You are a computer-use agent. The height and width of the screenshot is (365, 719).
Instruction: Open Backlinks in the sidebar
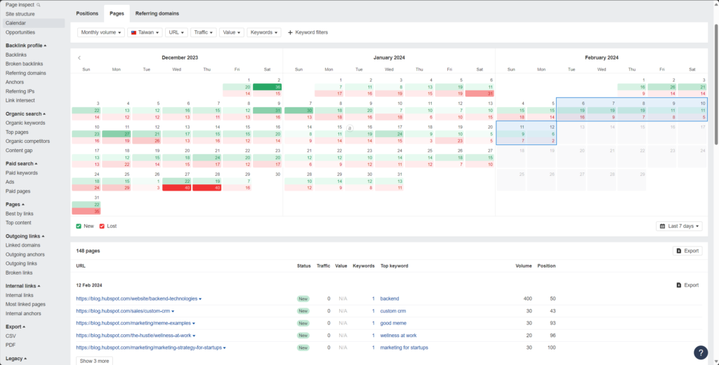point(16,55)
